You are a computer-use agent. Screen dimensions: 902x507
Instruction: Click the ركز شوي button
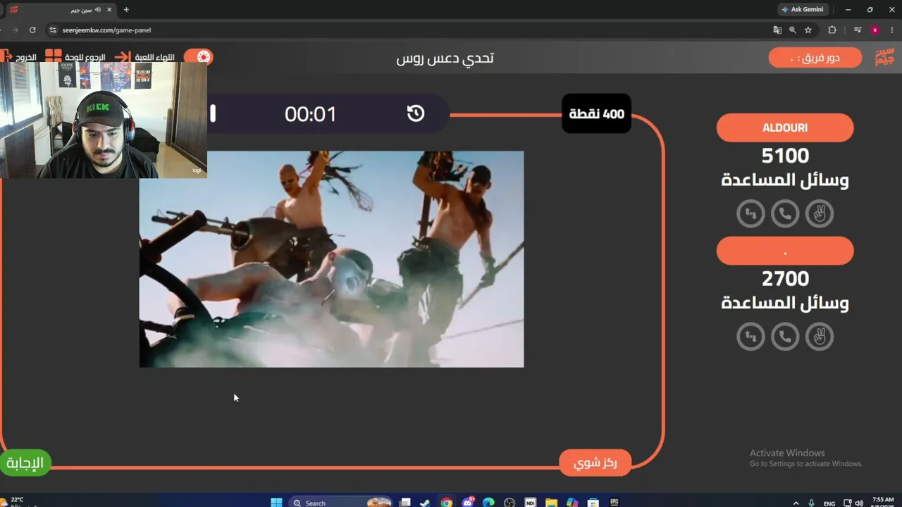coord(595,463)
